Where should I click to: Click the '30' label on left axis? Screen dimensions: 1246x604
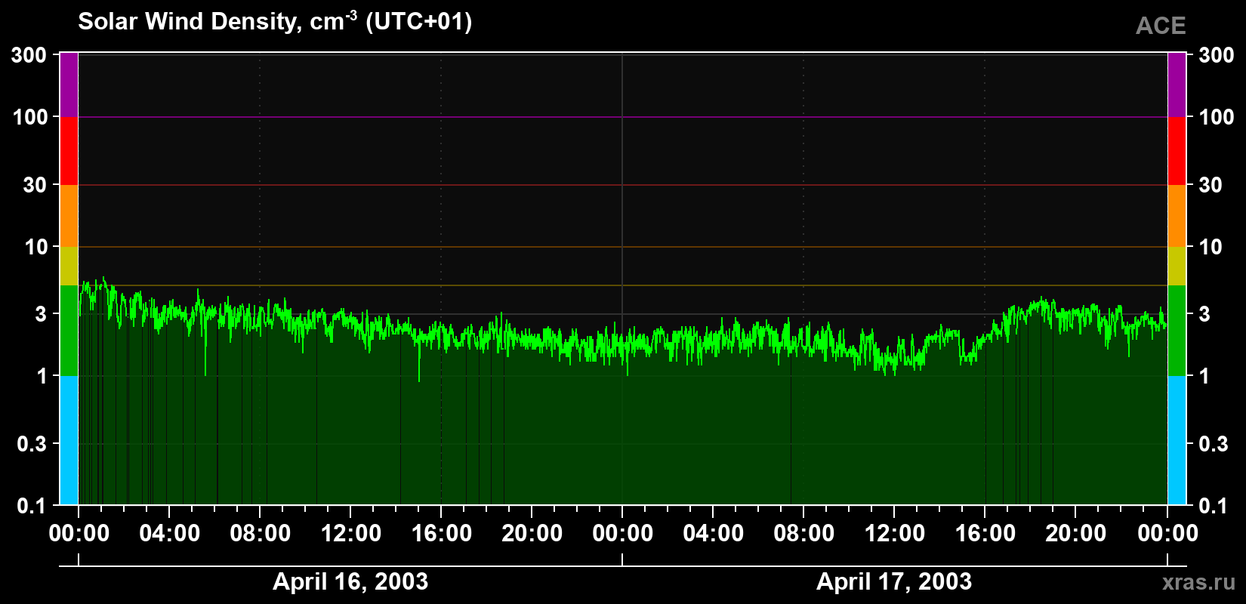tap(35, 185)
